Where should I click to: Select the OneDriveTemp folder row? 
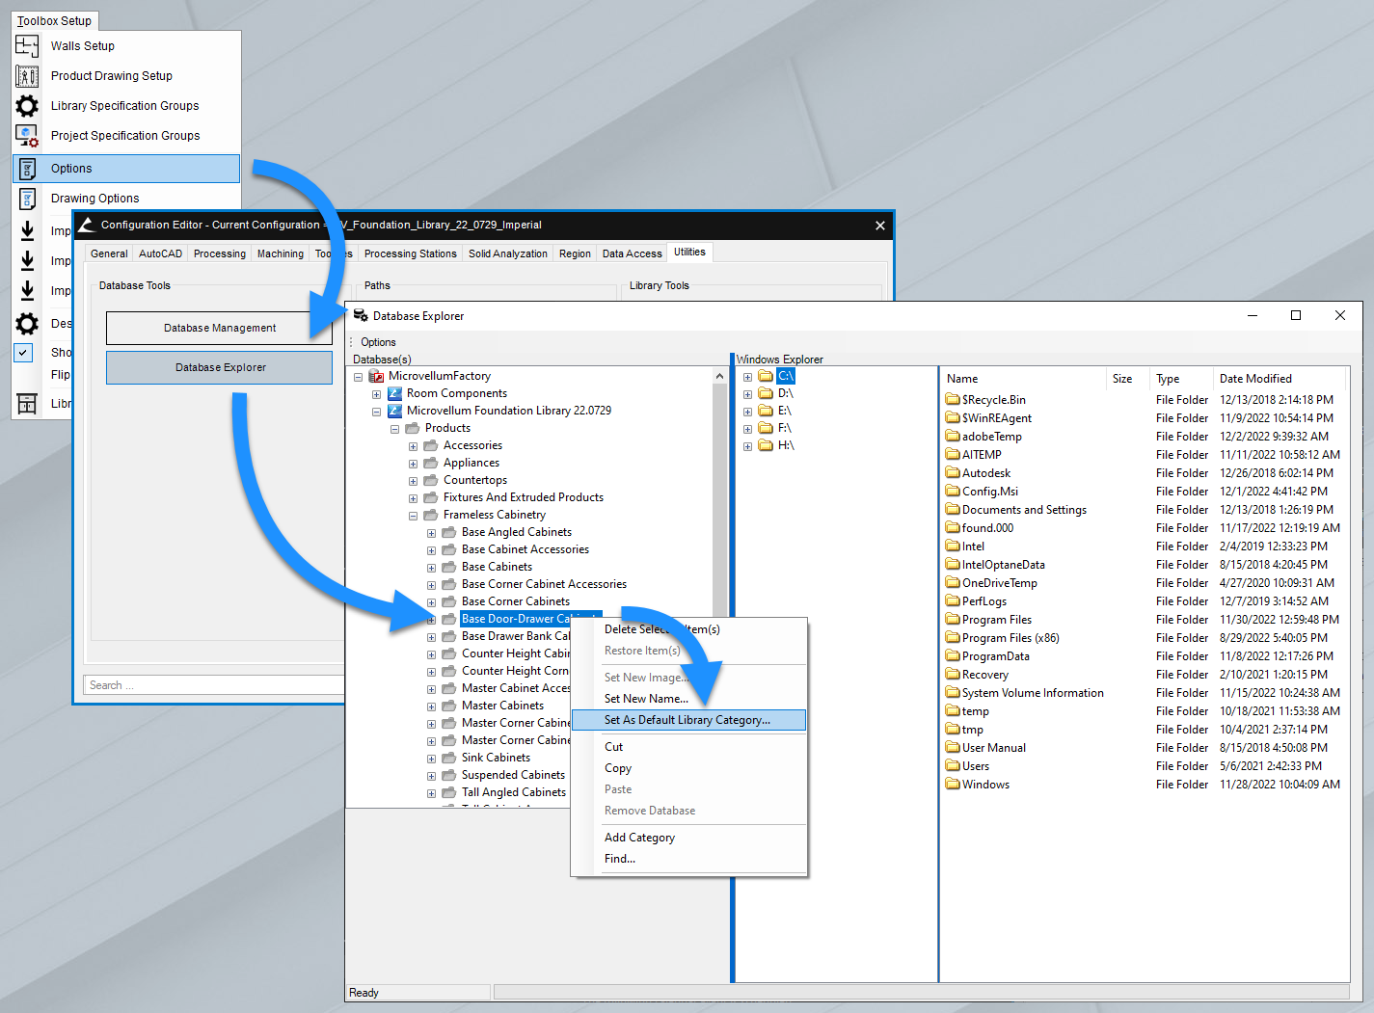click(1000, 583)
